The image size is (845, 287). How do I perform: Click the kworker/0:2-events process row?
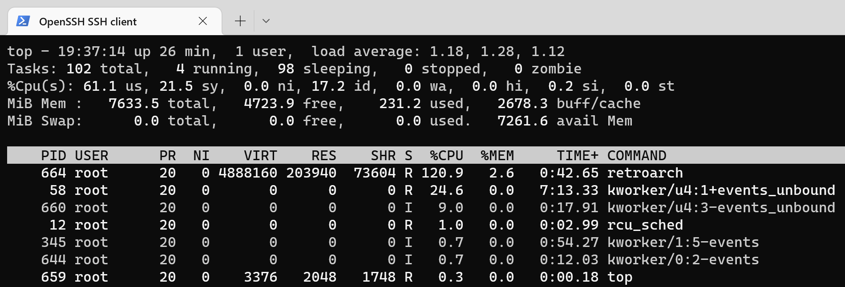422,259
